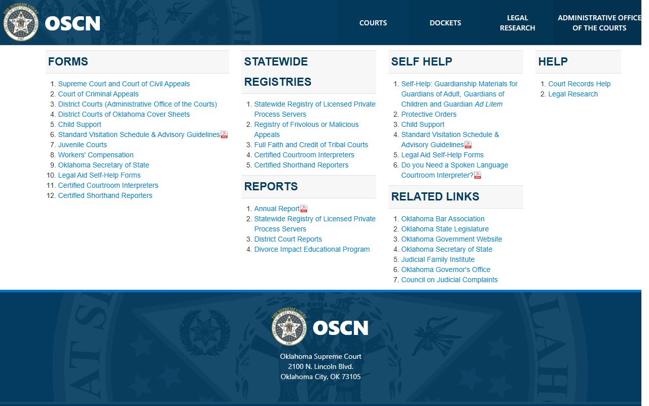Screen dimensions: 649x406
Task: Open Full Faith and Credit of Tribal Courts
Action: [311, 145]
